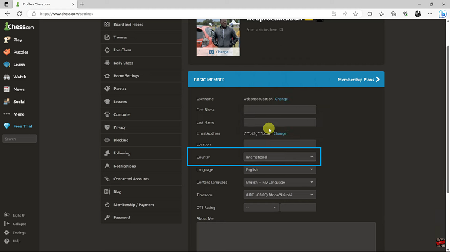Click the Bing Copilot sidebar icon
Viewport: 450px width, 252px height.
[443, 14]
